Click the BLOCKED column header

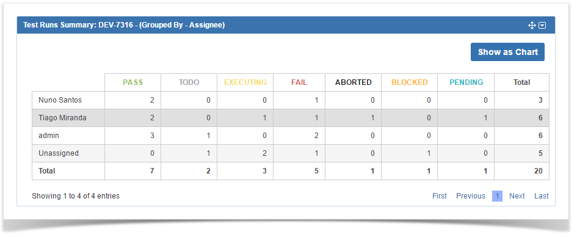[x=410, y=82]
